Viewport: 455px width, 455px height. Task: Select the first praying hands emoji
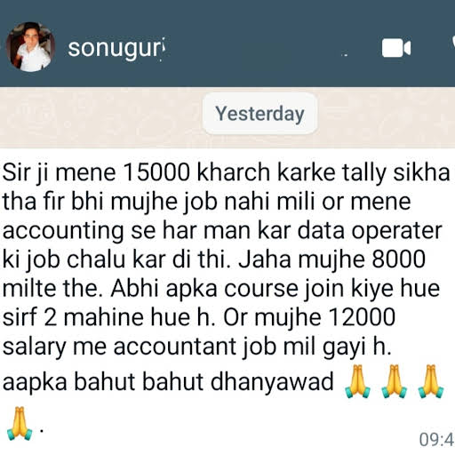pyautogui.click(x=357, y=381)
